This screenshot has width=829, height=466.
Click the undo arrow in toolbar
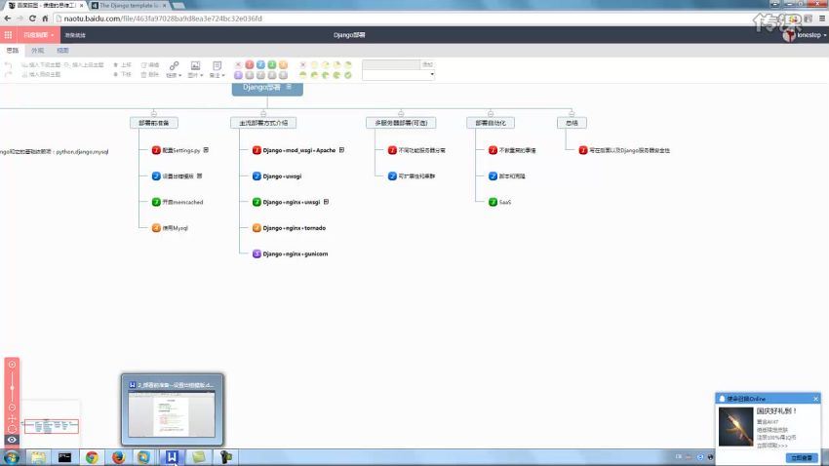(x=8, y=65)
